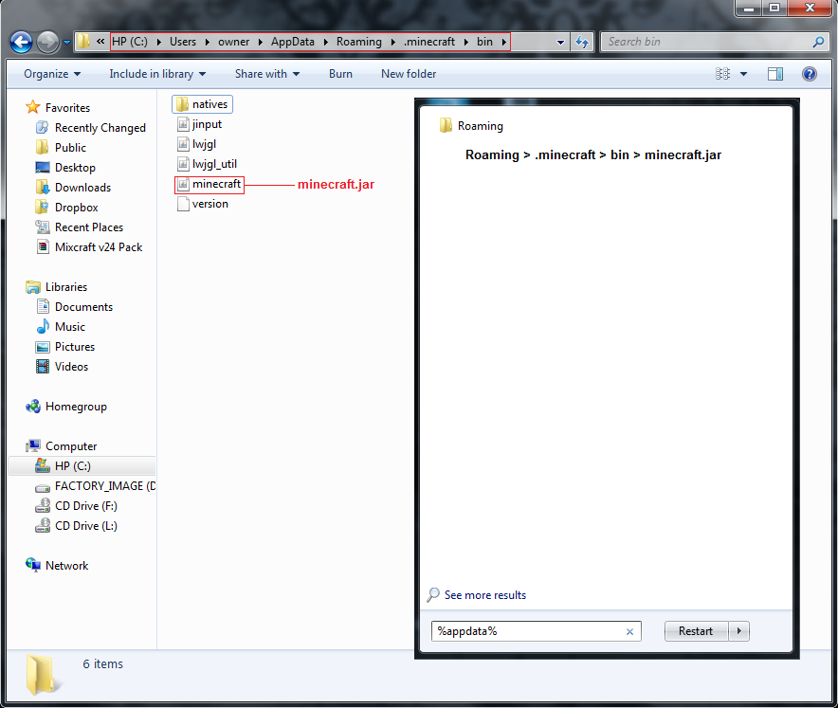The image size is (838, 708).
Task: Open the highlighted minecraft file
Action: coord(209,184)
